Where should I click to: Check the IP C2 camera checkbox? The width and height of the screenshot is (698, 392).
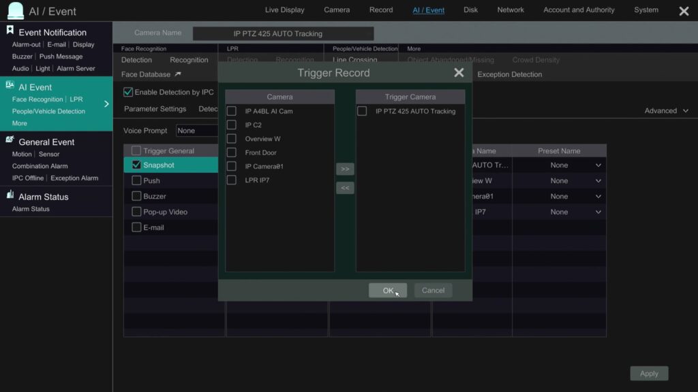click(x=232, y=125)
